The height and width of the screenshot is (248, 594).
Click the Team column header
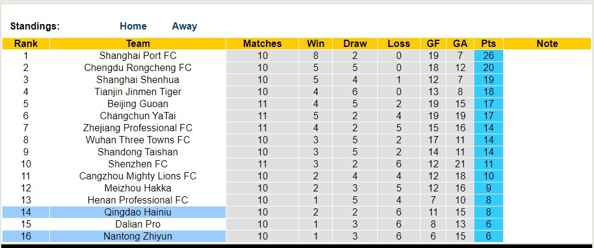click(138, 43)
